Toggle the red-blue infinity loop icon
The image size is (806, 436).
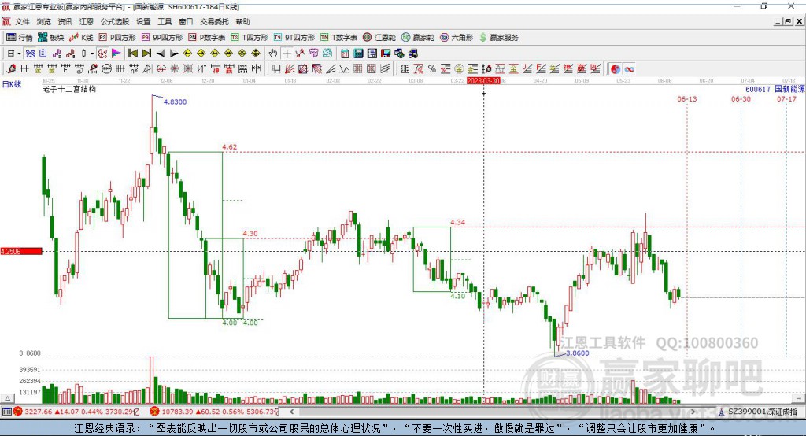point(629,69)
